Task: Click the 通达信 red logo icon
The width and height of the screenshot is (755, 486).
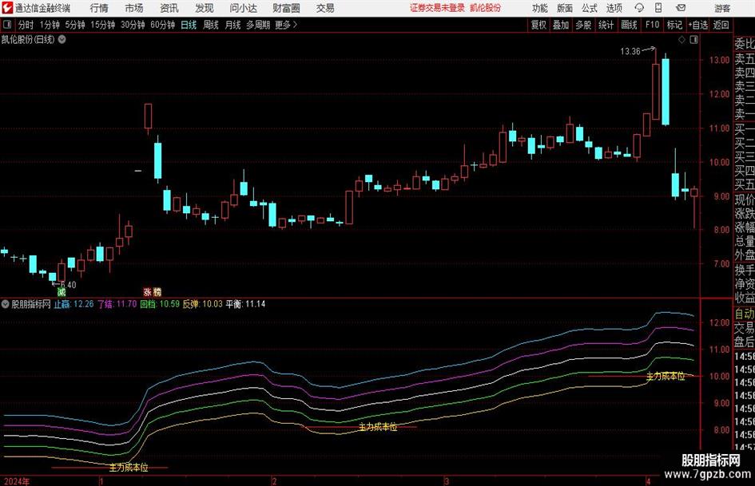Action: (6, 8)
